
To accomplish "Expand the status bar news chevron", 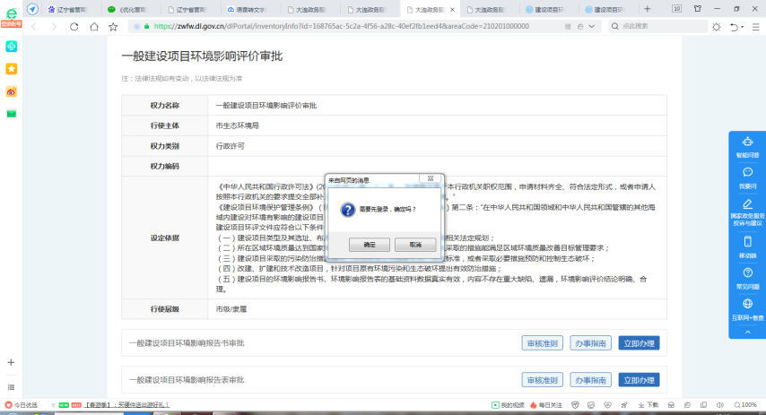I will (53, 405).
